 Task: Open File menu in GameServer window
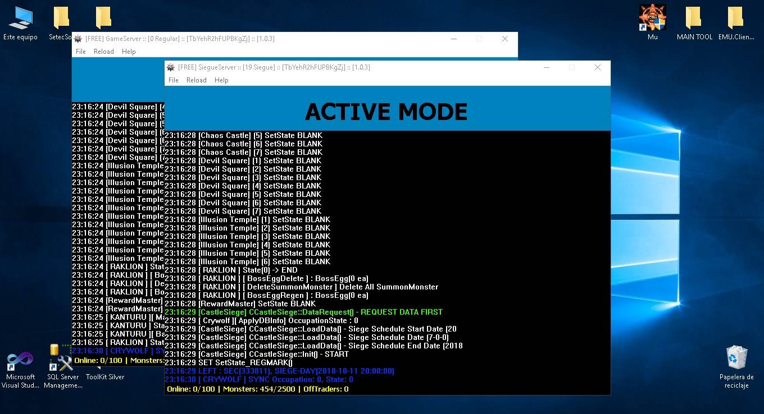pyautogui.click(x=81, y=52)
